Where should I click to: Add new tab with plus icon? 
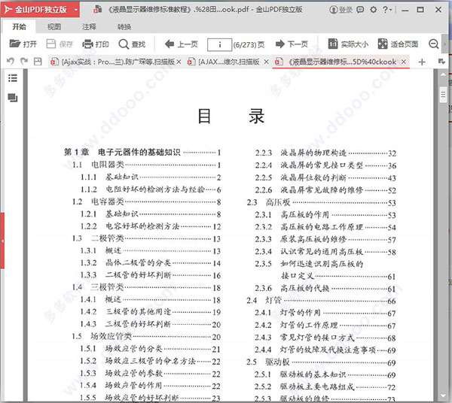[x=422, y=62]
